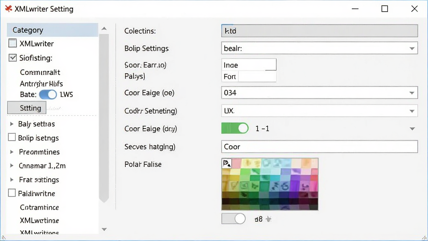Pick a yellow swatch in the color palette
Image resolution: width=428 pixels, height=241 pixels.
pyautogui.click(x=235, y=172)
